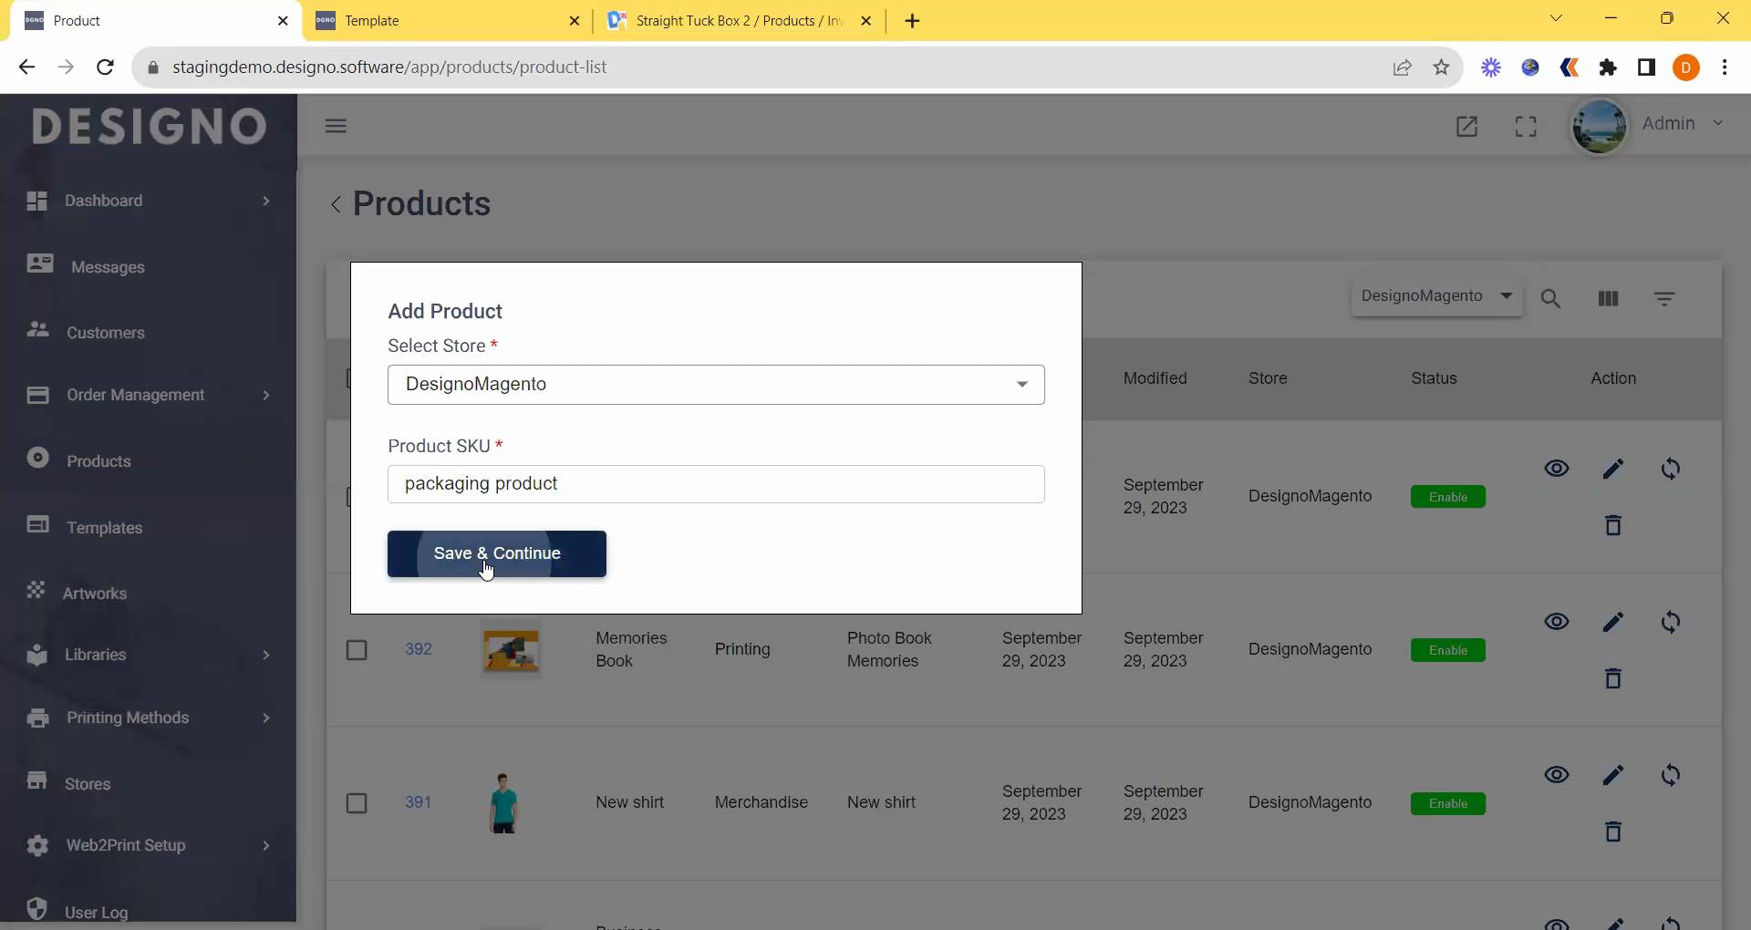Delete the New shirt product row
This screenshot has width=1751, height=930.
click(x=1612, y=832)
